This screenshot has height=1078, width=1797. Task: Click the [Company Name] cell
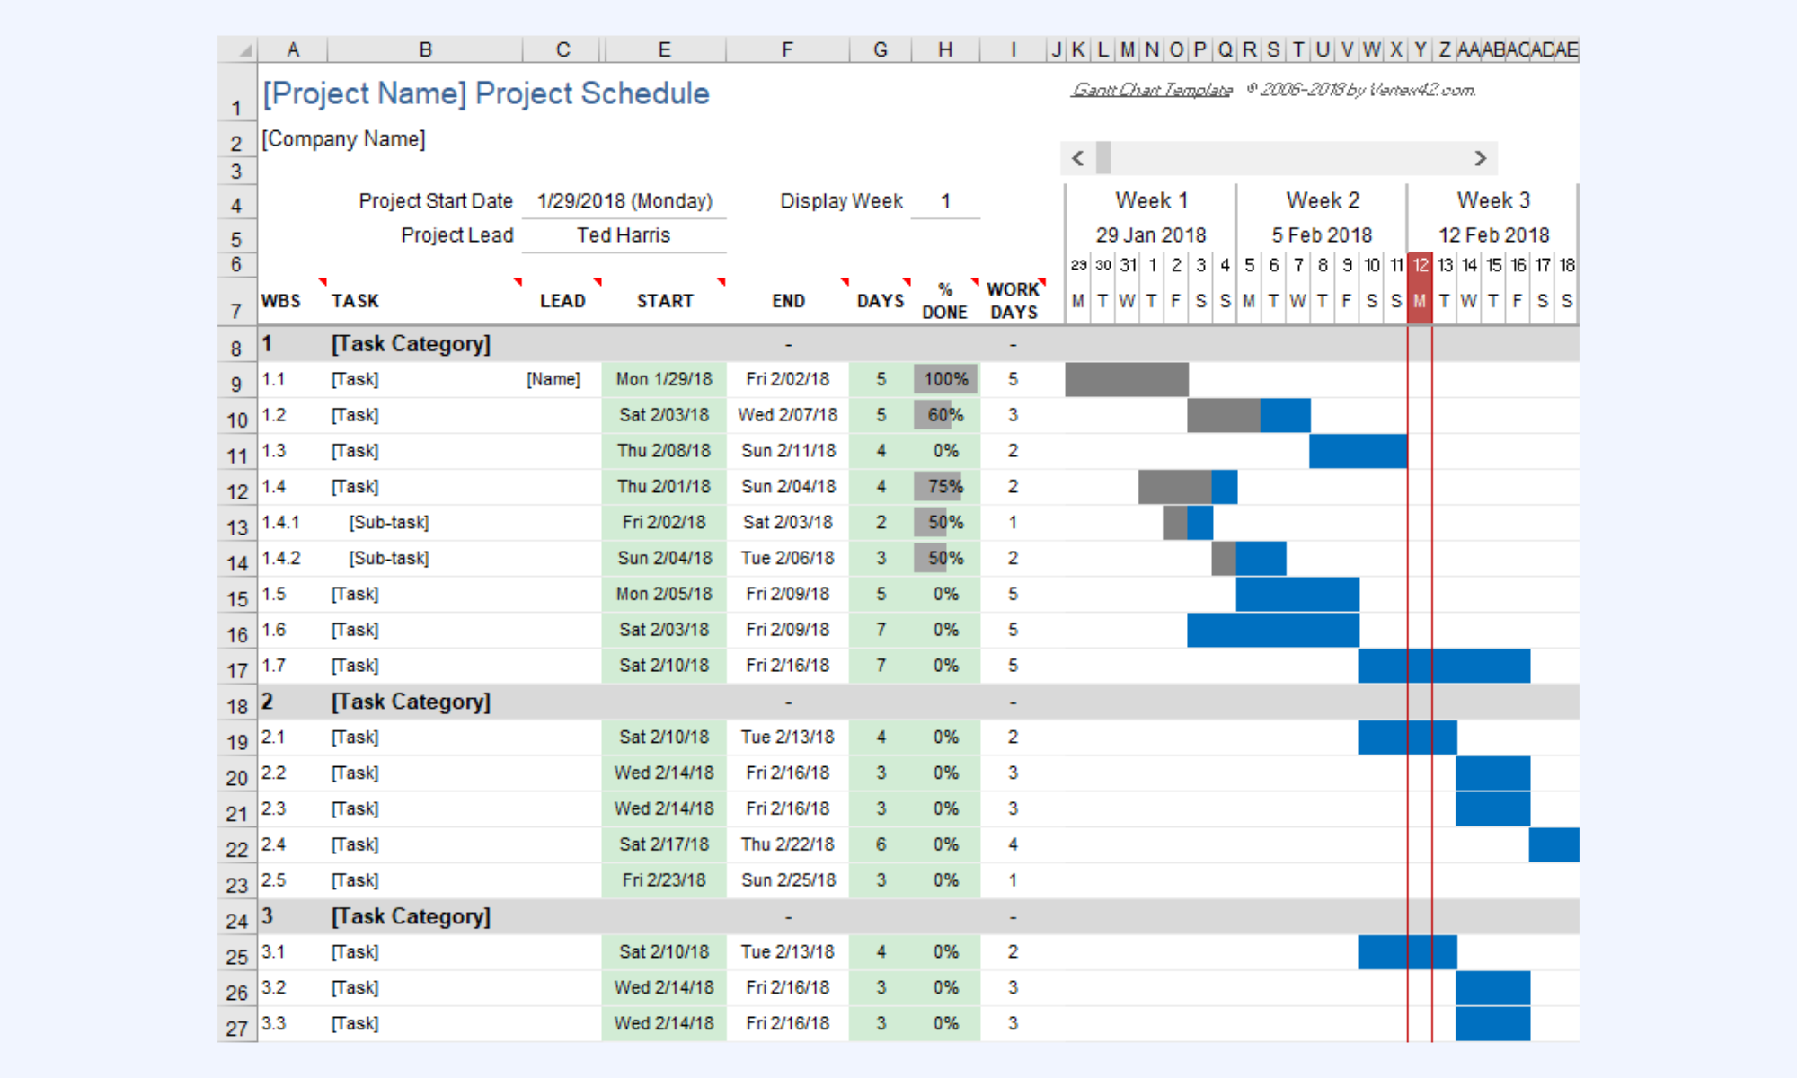(344, 139)
